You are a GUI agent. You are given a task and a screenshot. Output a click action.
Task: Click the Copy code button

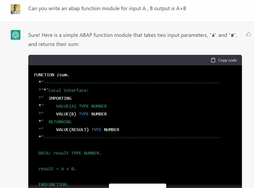224,60
